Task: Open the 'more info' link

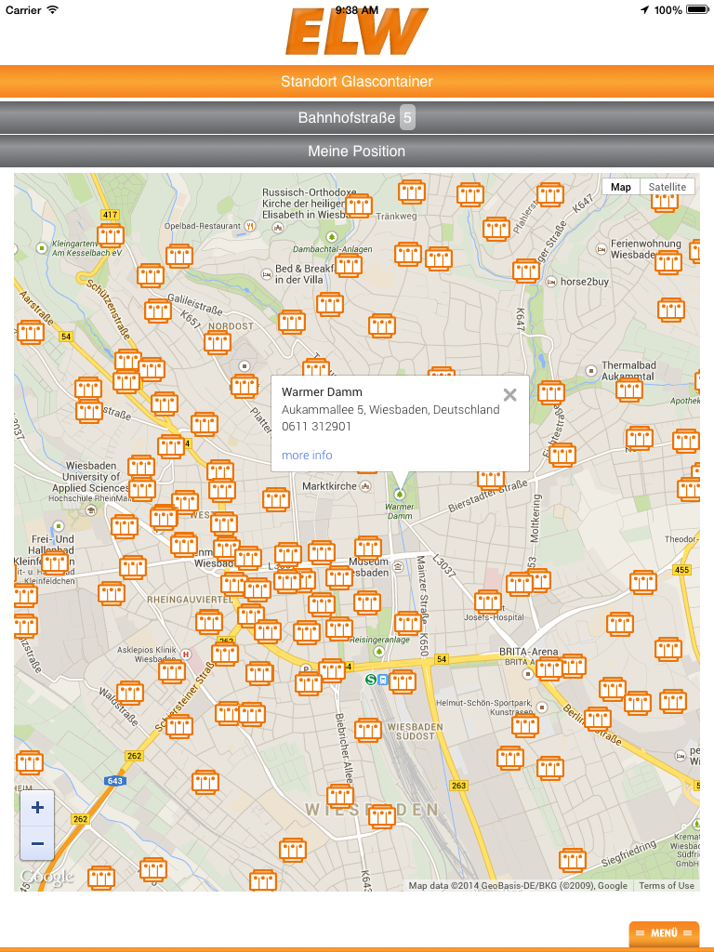Action: coord(307,456)
